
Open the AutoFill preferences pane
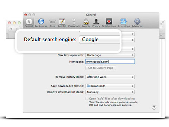pos(62,23)
